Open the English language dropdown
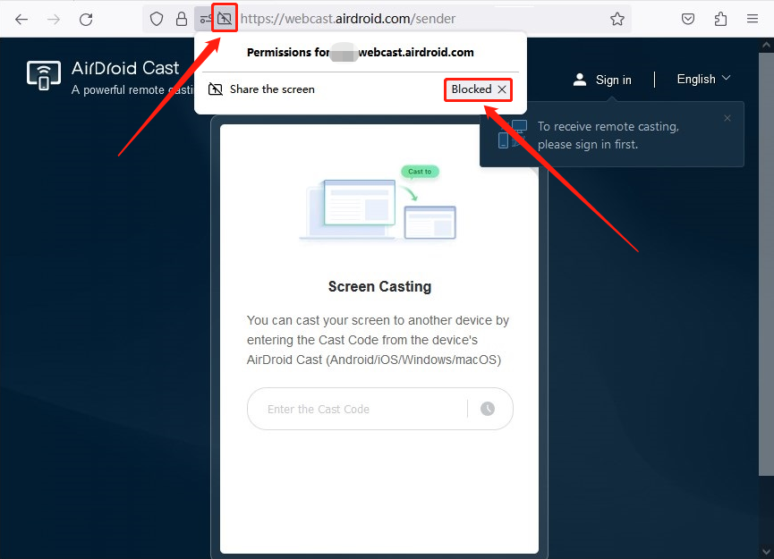The height and width of the screenshot is (559, 774). click(x=702, y=79)
